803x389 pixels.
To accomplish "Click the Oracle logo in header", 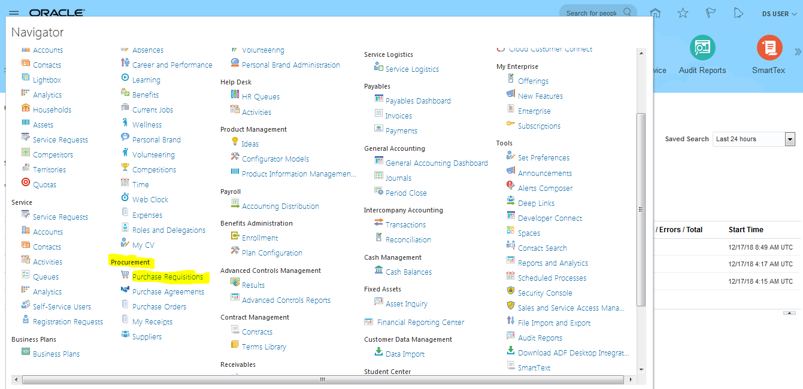I will (x=57, y=13).
